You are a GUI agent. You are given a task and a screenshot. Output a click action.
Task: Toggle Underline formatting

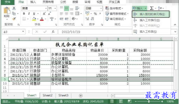(34, 14)
